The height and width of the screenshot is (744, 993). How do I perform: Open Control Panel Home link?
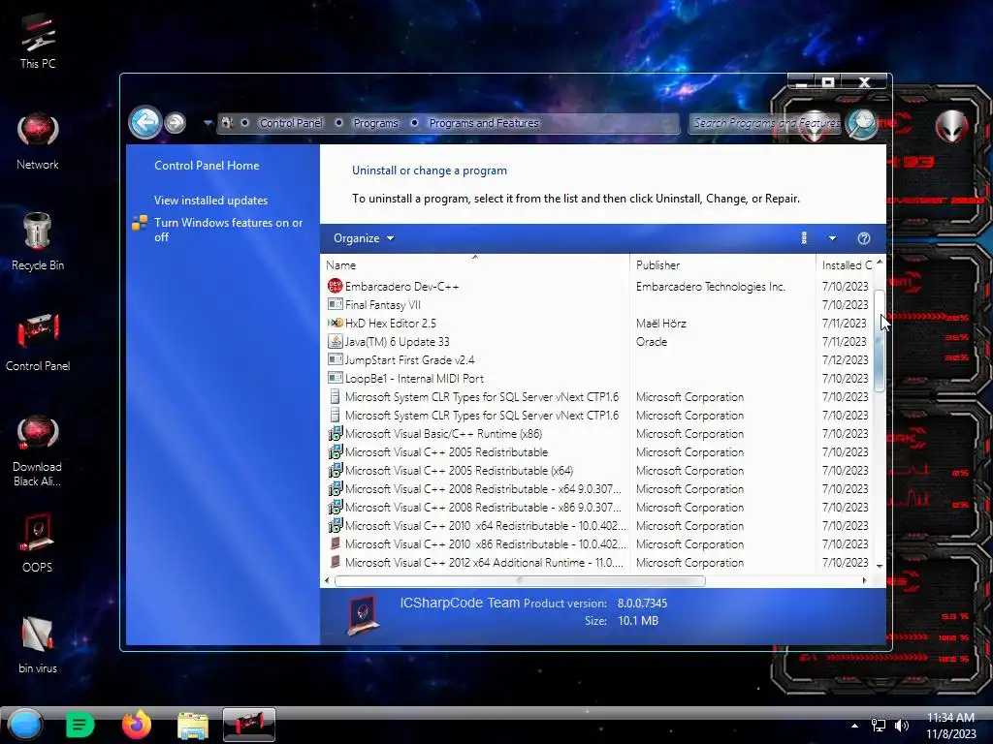point(207,165)
